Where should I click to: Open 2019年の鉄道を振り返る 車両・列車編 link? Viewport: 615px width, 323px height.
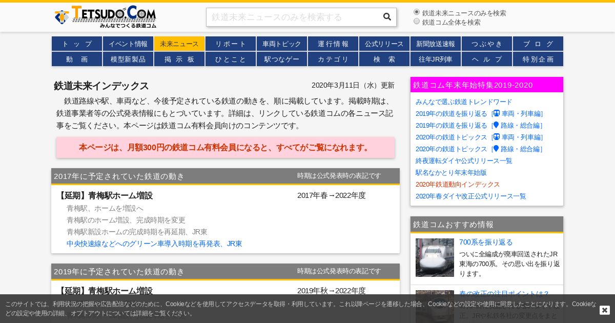(x=479, y=113)
